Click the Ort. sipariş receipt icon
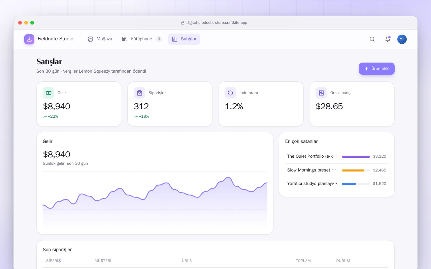The height and width of the screenshot is (269, 431). tap(321, 93)
